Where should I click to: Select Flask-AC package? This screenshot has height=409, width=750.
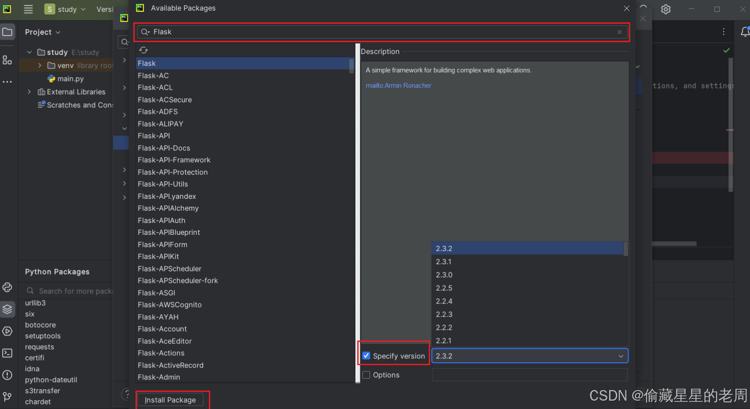tap(242, 76)
